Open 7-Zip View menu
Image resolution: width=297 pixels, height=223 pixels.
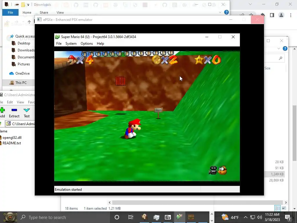(x=20, y=102)
